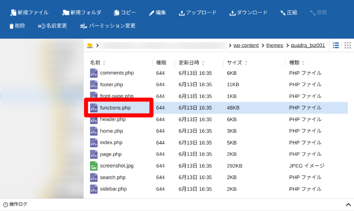The image size is (354, 211).
Task: Select the functions.php file icon
Action: point(94,108)
